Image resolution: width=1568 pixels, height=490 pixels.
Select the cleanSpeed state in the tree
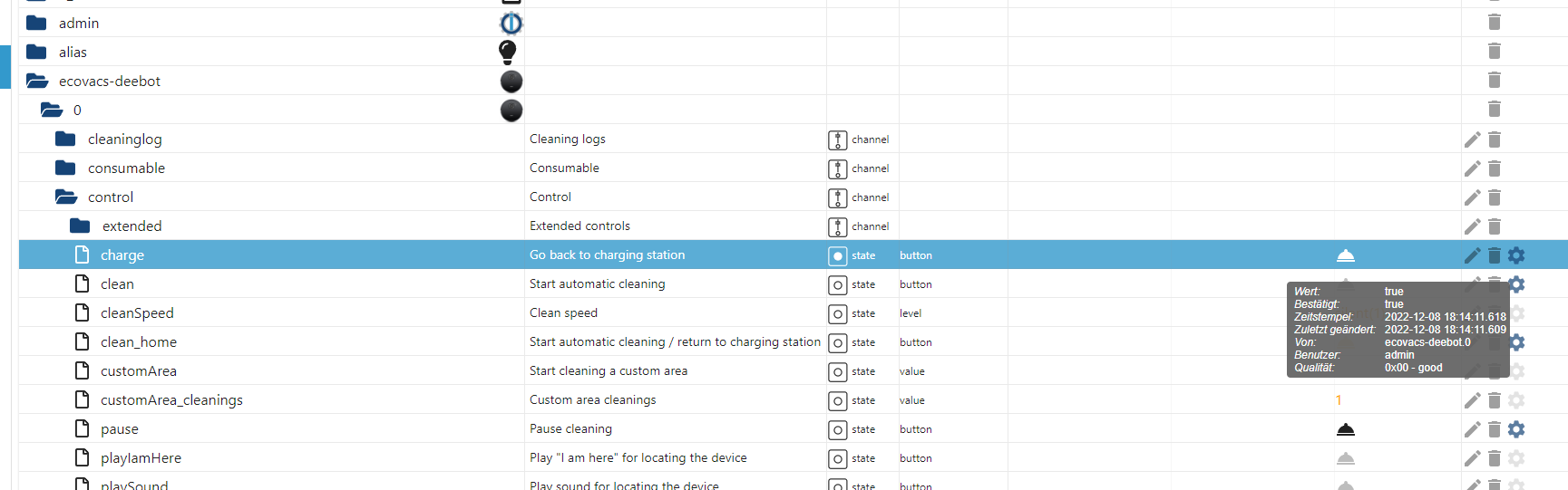137,313
